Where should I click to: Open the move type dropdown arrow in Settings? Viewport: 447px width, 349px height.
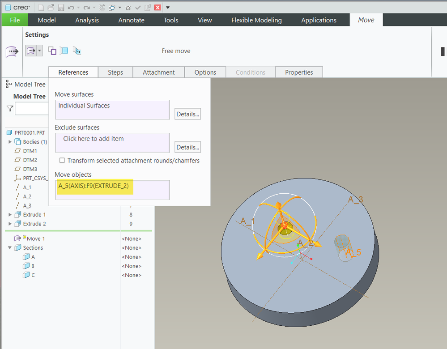[39, 51]
